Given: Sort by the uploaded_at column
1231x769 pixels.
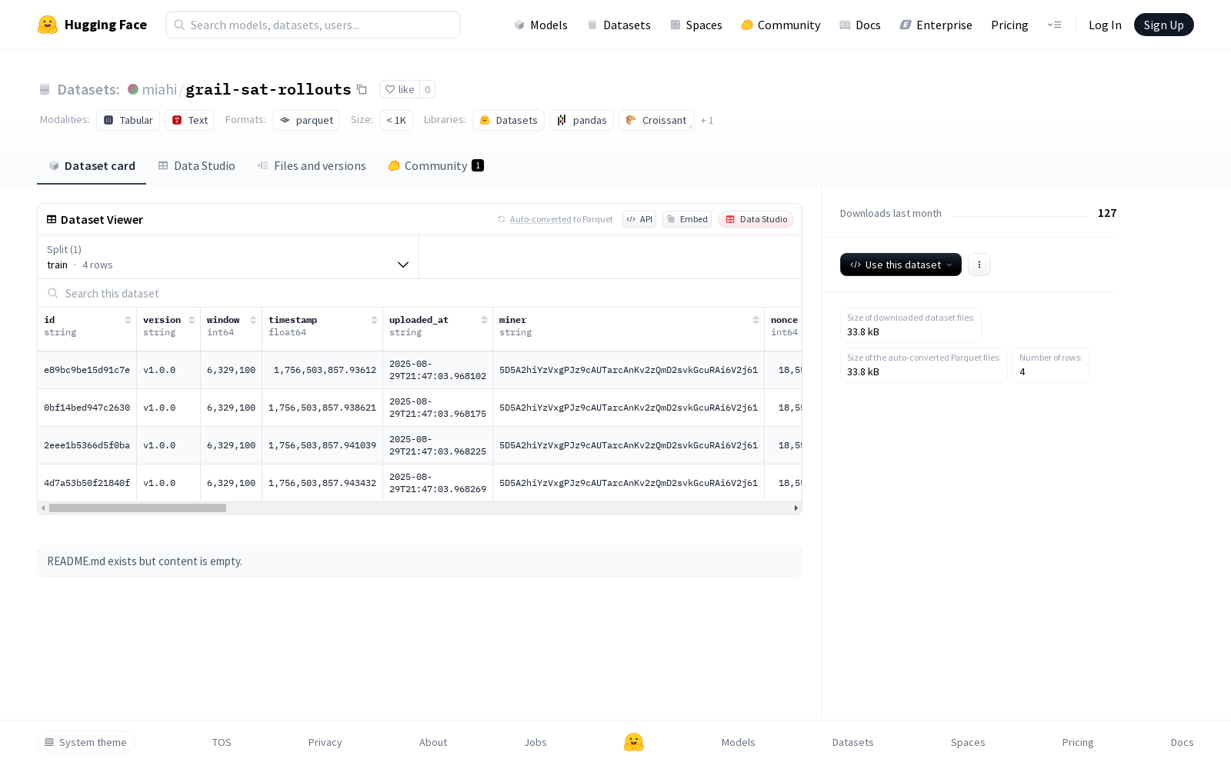Looking at the screenshot, I should point(484,320).
